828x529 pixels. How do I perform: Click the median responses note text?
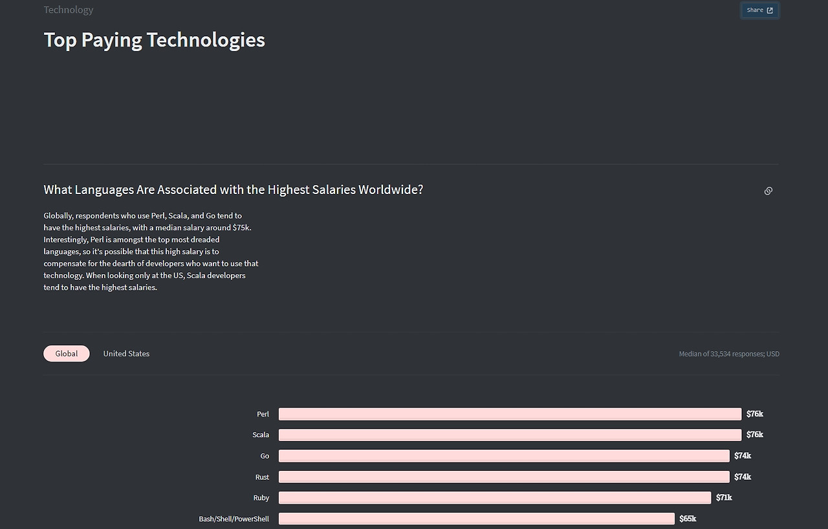(x=729, y=354)
